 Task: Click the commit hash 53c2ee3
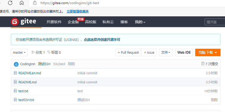click(59, 64)
